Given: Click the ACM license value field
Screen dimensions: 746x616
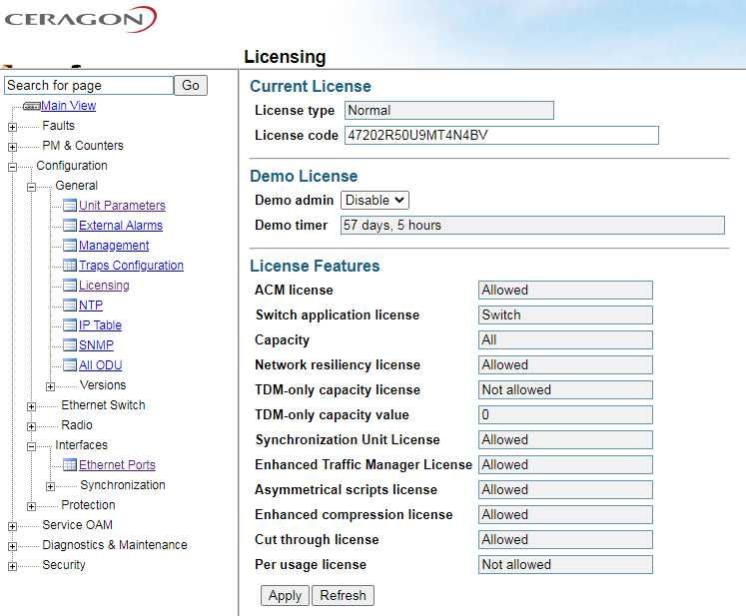Looking at the screenshot, I should 565,291.
